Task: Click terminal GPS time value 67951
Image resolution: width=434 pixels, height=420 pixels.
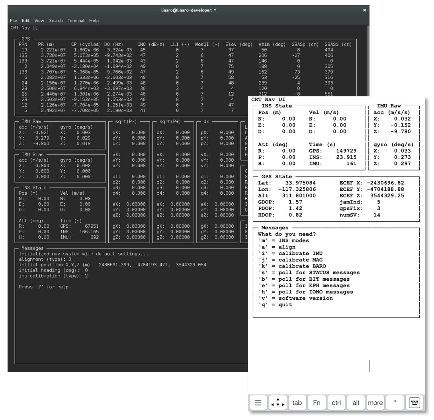Action: click(92, 226)
